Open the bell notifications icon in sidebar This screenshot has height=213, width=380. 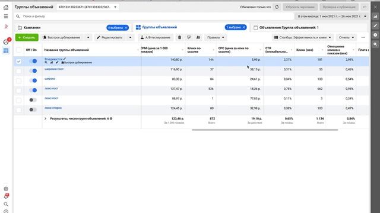click(x=6, y=196)
